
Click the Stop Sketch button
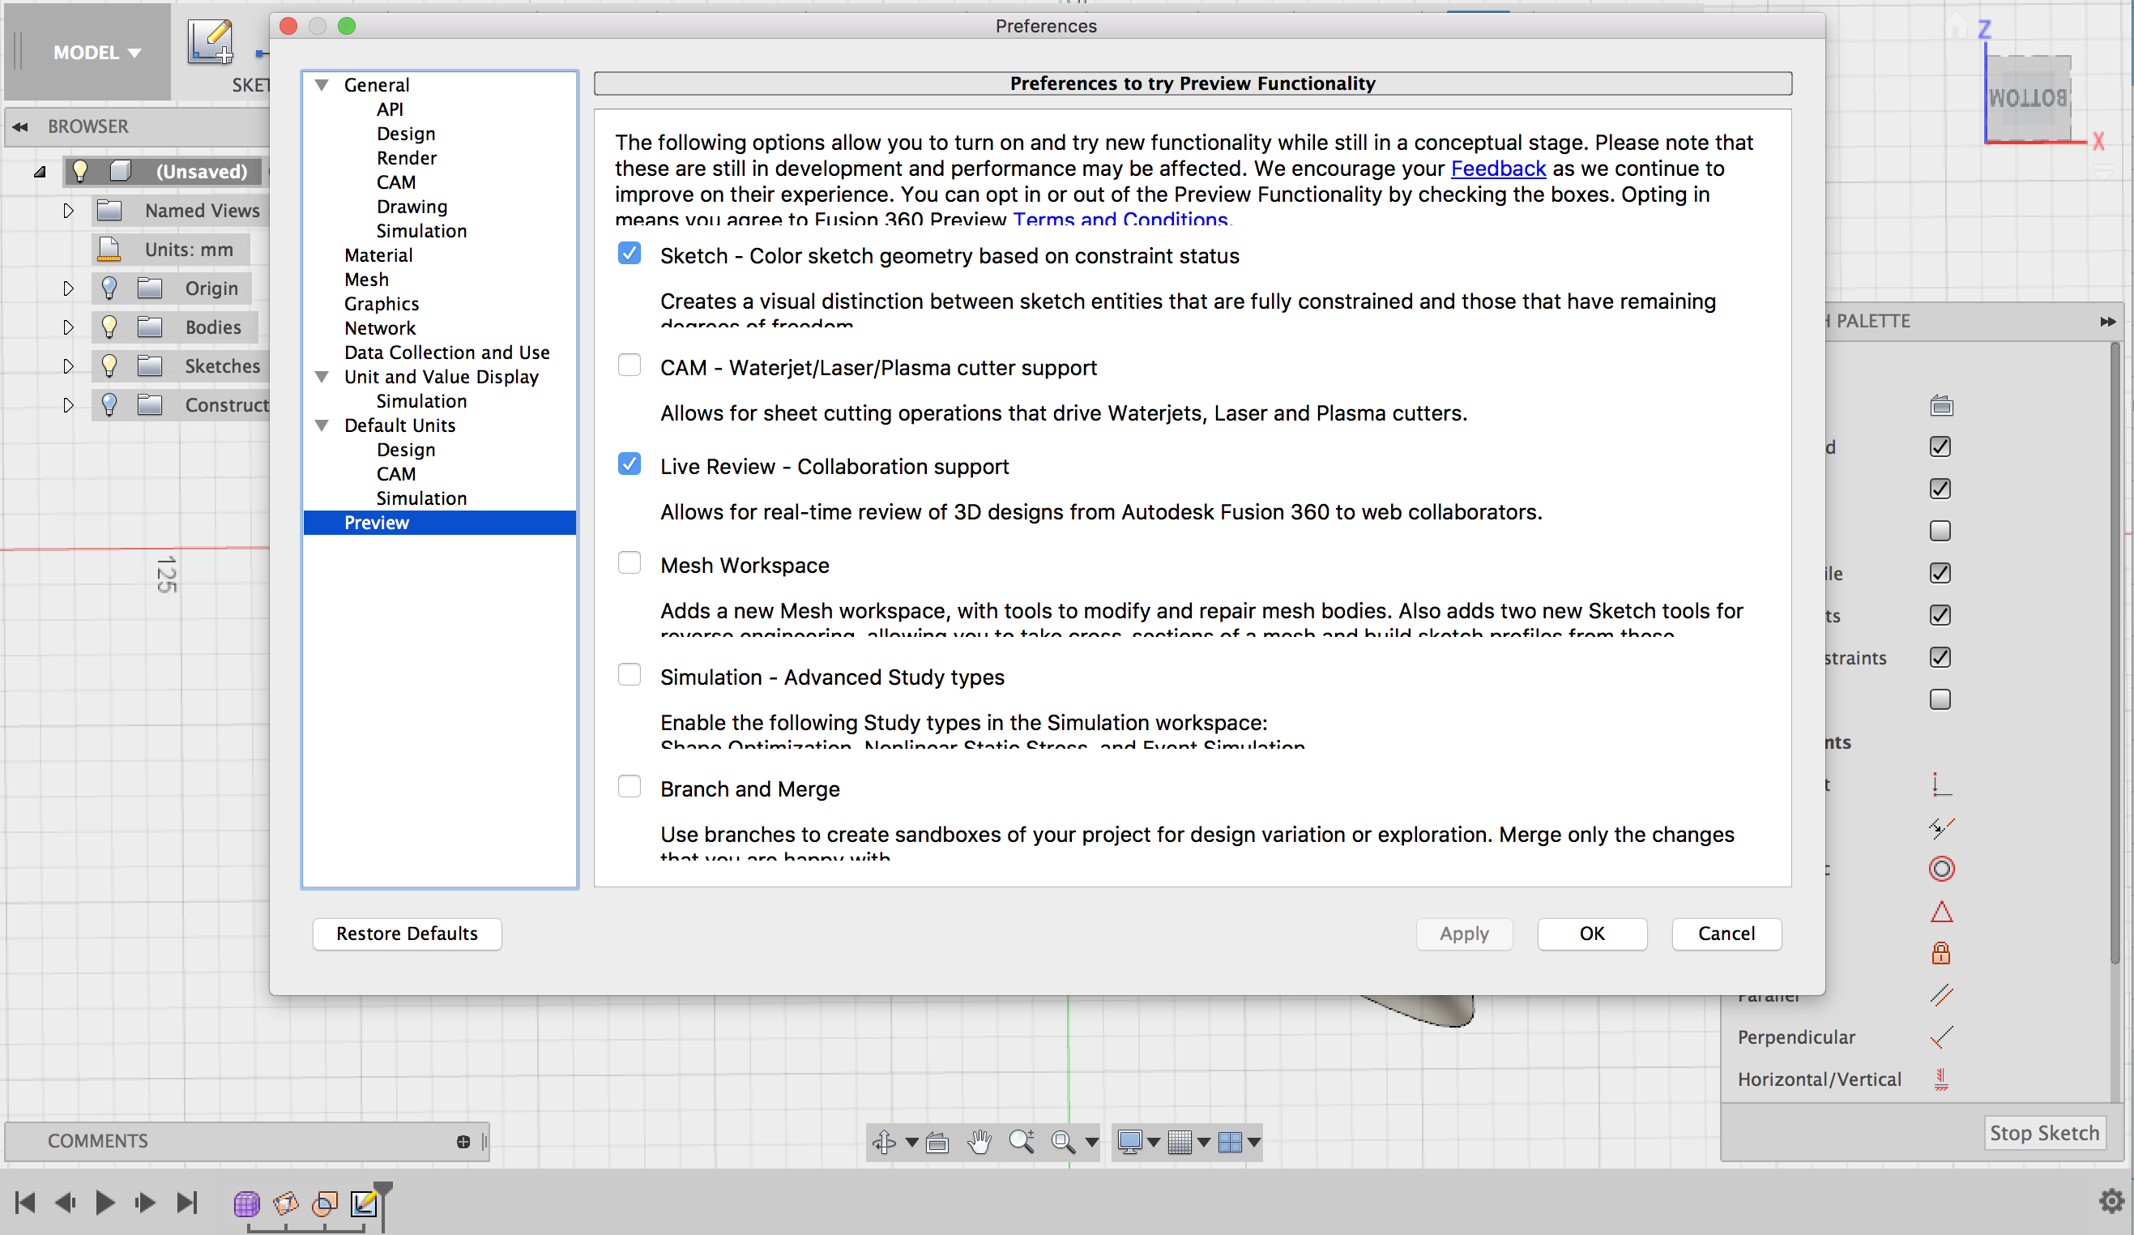[2044, 1134]
